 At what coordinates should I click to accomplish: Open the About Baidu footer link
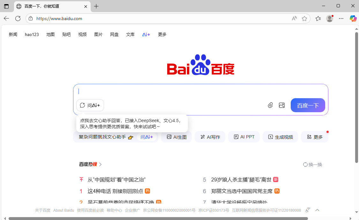coord(64,210)
